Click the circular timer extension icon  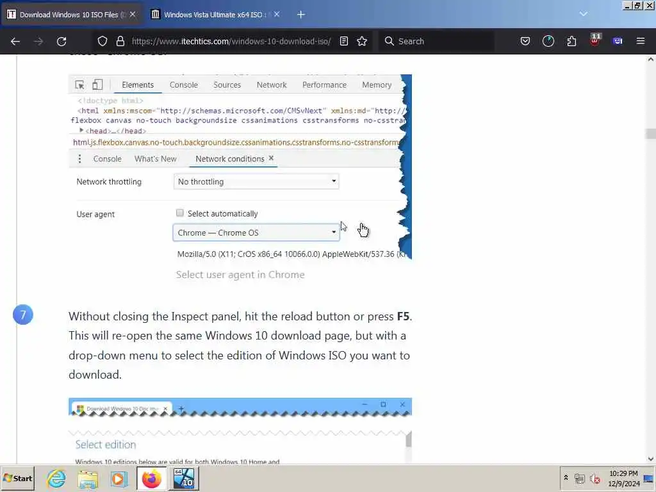548,41
